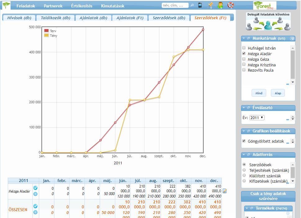
Task: Click the mobile phone icon in the top bar
Action: (x=200, y=5)
